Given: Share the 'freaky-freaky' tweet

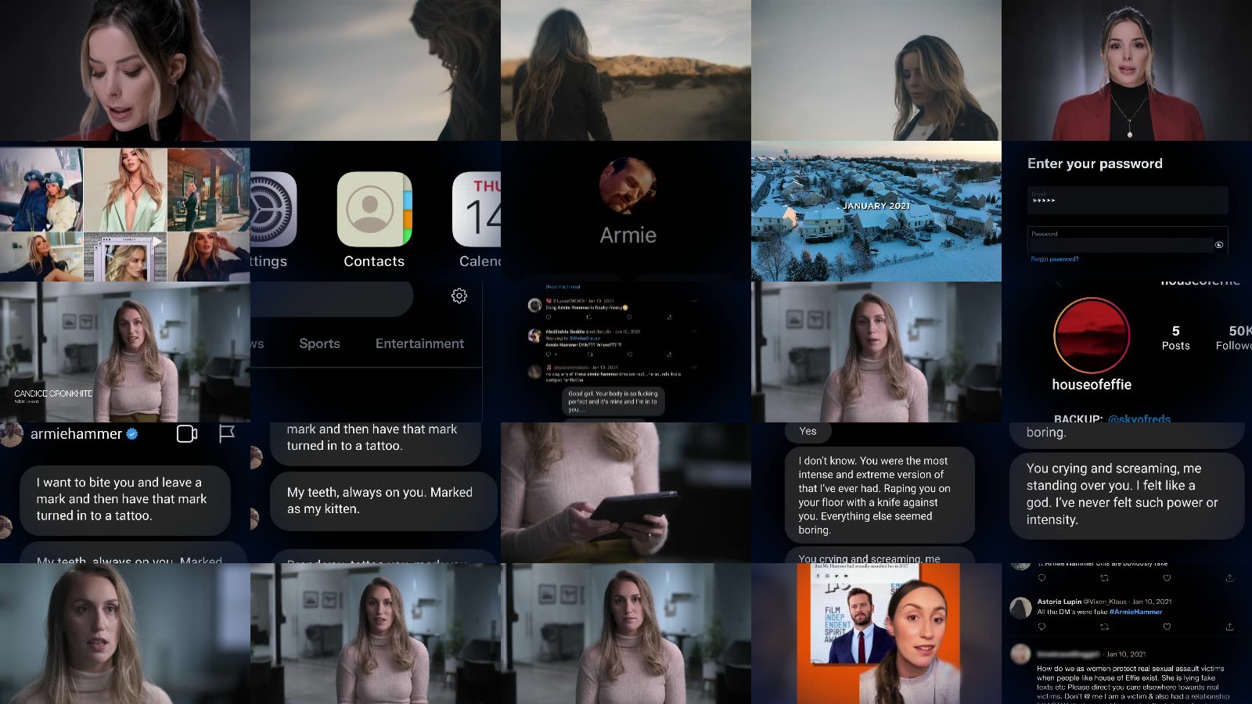Looking at the screenshot, I should point(670,317).
